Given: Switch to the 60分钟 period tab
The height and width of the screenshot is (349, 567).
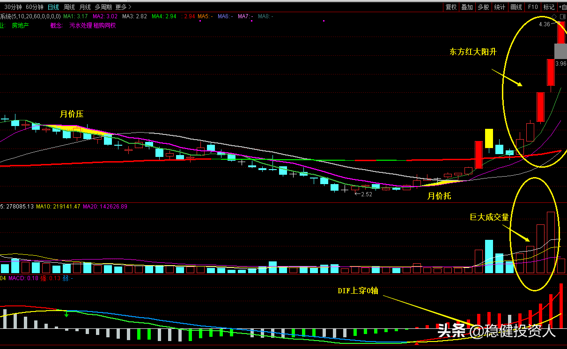Looking at the screenshot, I should pos(35,7).
